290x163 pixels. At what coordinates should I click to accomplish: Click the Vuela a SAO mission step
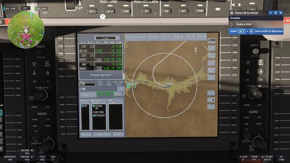(256, 24)
